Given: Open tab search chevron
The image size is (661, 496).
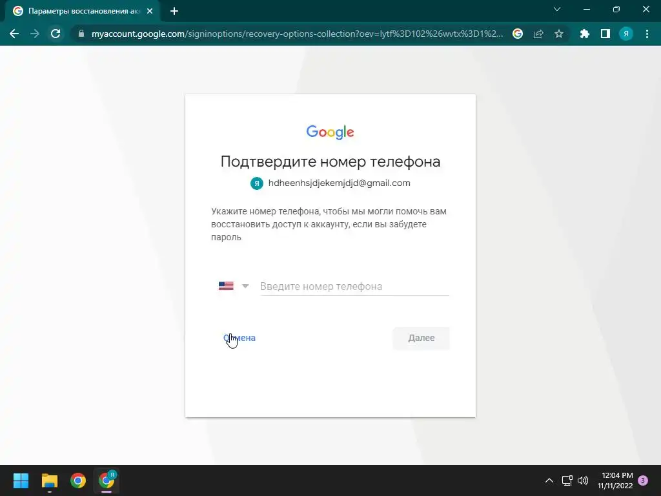Looking at the screenshot, I should (x=557, y=9).
